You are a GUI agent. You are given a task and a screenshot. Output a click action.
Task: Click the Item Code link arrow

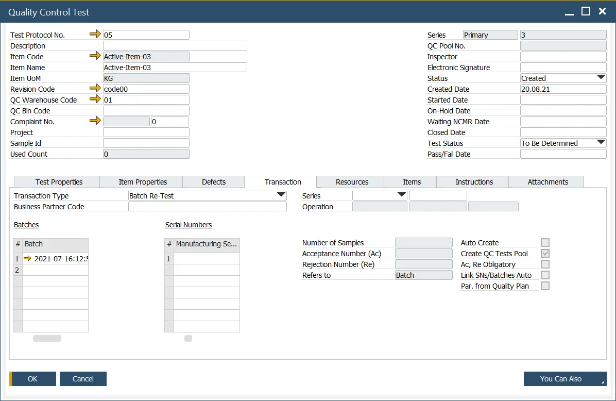click(x=96, y=56)
